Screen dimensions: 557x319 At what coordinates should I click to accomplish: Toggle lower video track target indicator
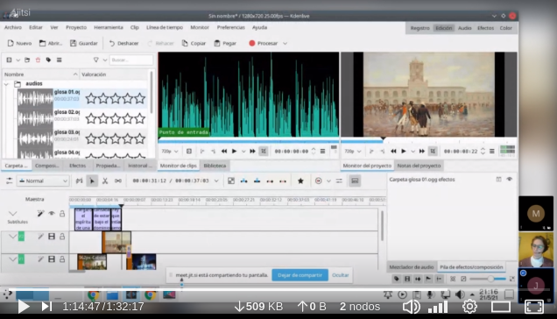[21, 259]
